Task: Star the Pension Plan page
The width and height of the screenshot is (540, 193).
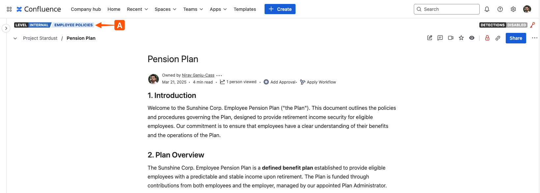Action: coord(461,38)
